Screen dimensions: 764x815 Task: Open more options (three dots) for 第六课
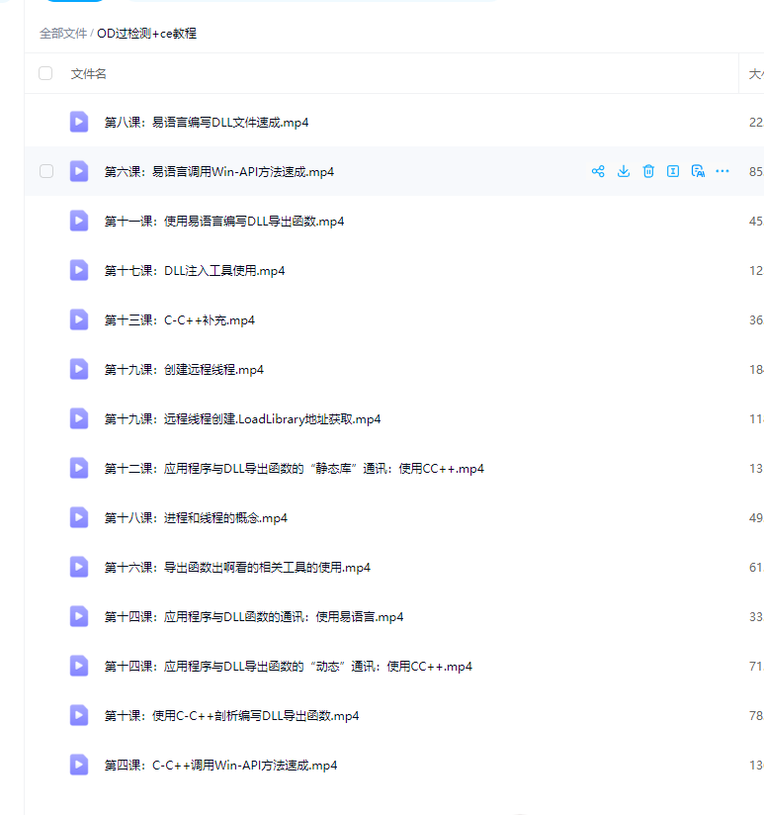(x=722, y=171)
